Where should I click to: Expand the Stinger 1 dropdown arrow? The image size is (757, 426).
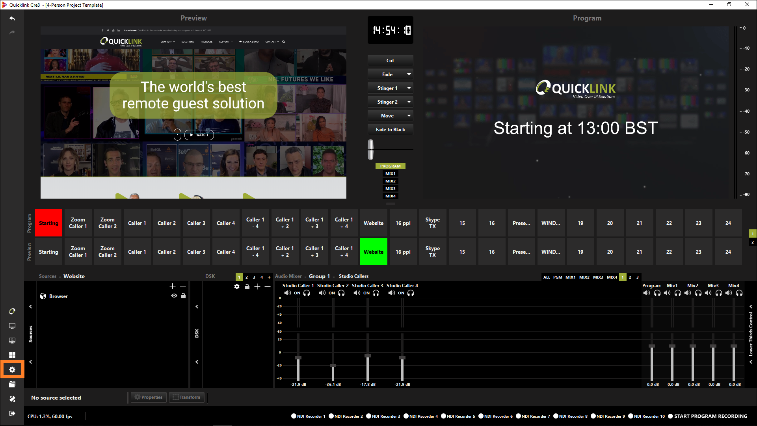pyautogui.click(x=409, y=88)
